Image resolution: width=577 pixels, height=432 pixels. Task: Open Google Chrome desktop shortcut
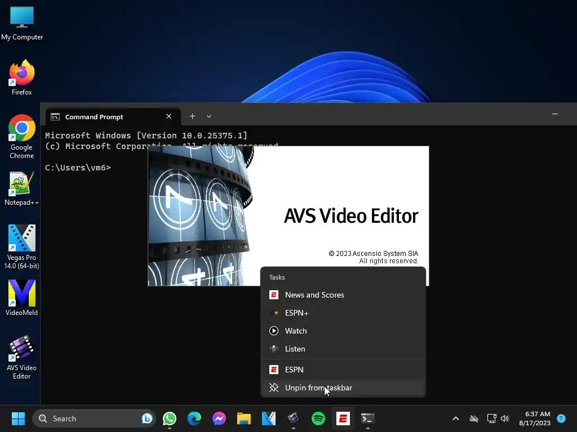pyautogui.click(x=22, y=137)
